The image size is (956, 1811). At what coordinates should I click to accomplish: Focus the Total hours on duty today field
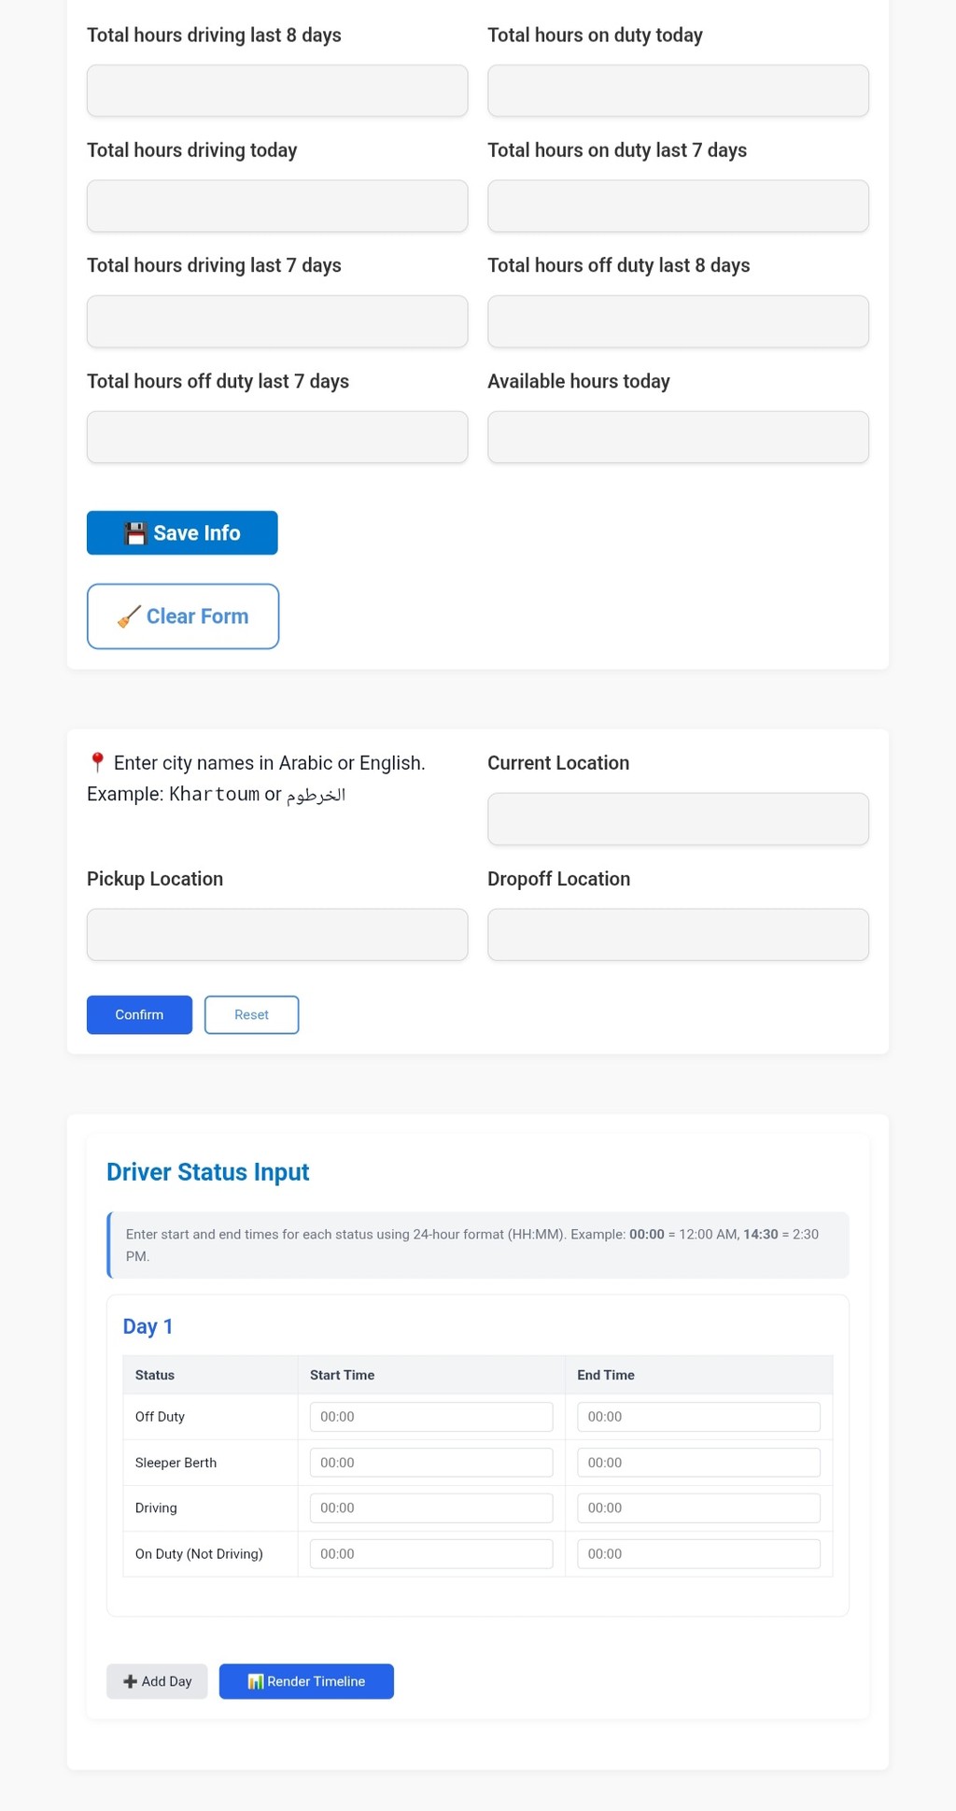click(x=678, y=91)
